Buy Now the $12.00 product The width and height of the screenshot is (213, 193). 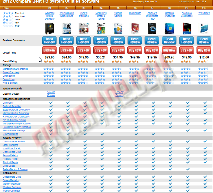tap(204, 50)
